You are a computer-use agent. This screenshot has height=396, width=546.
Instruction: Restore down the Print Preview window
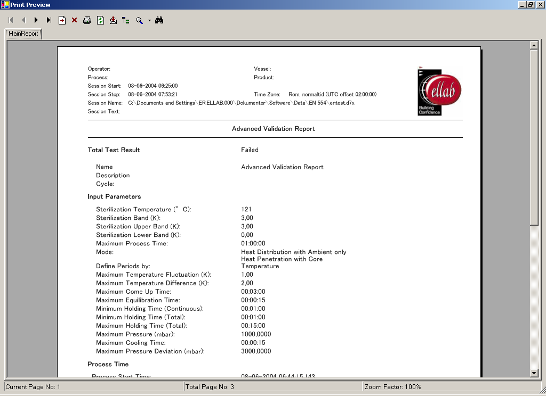tap(531, 4)
